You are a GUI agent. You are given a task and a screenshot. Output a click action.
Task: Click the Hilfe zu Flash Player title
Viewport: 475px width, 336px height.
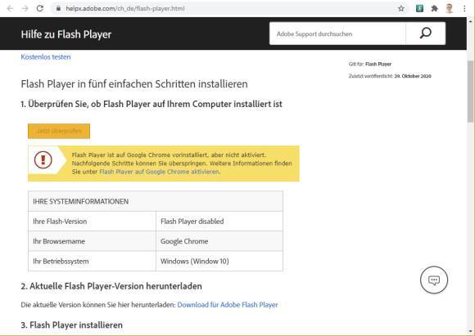point(66,34)
